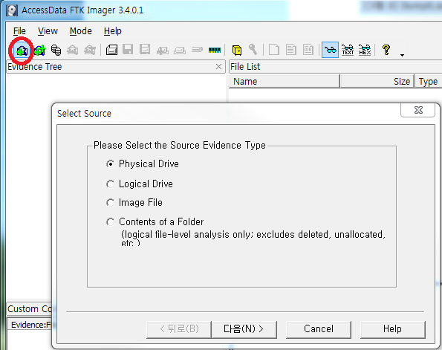Viewport: 442px width, 350px height.
Task: Select the Physical Drive radio button
Action: pos(110,164)
